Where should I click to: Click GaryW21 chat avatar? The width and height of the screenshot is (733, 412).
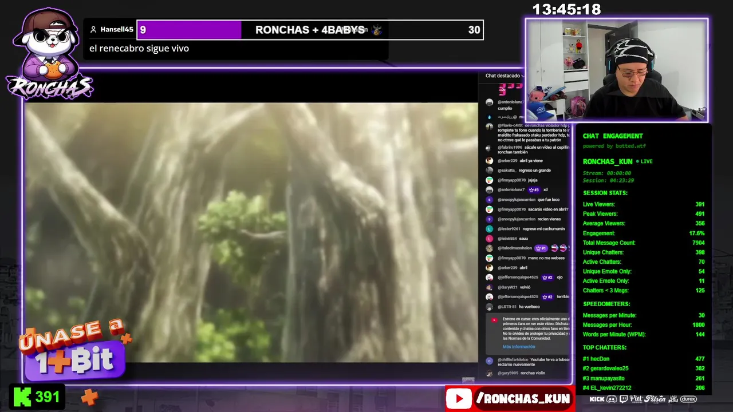[x=489, y=287]
